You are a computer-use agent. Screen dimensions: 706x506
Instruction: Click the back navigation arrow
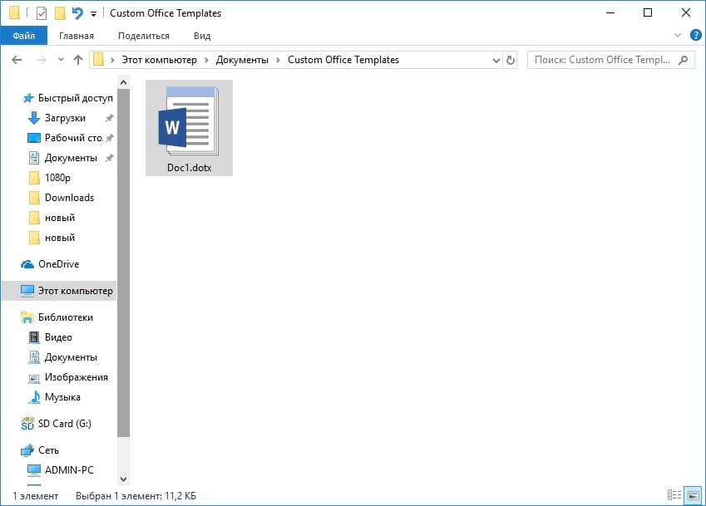point(16,60)
